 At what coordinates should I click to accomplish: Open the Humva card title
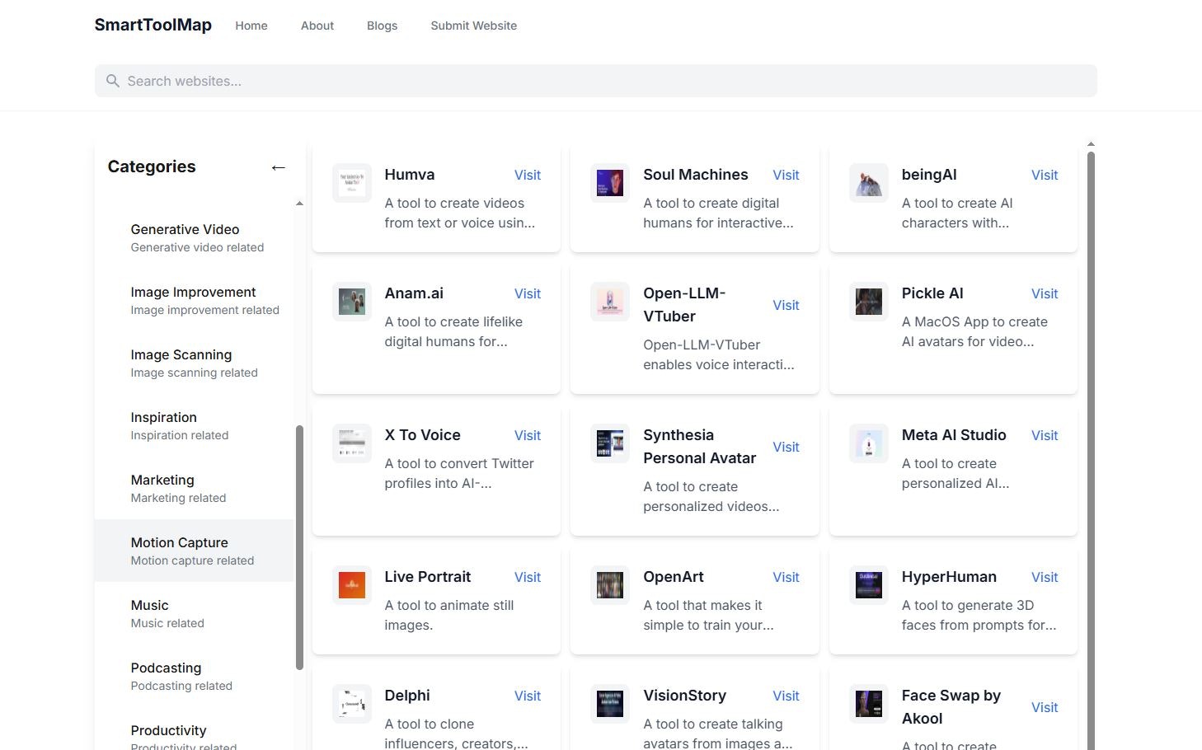pyautogui.click(x=410, y=175)
